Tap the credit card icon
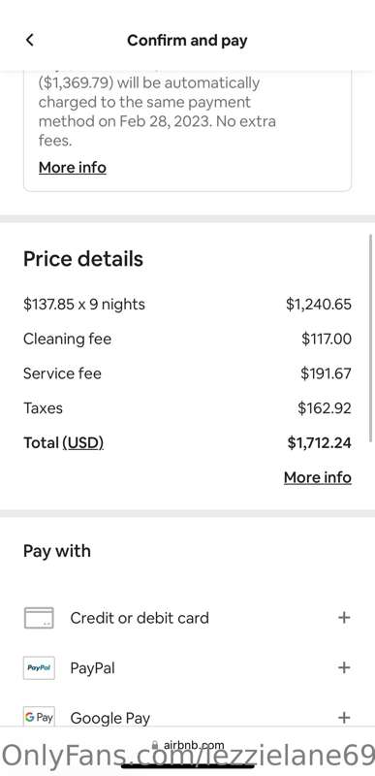 click(39, 618)
